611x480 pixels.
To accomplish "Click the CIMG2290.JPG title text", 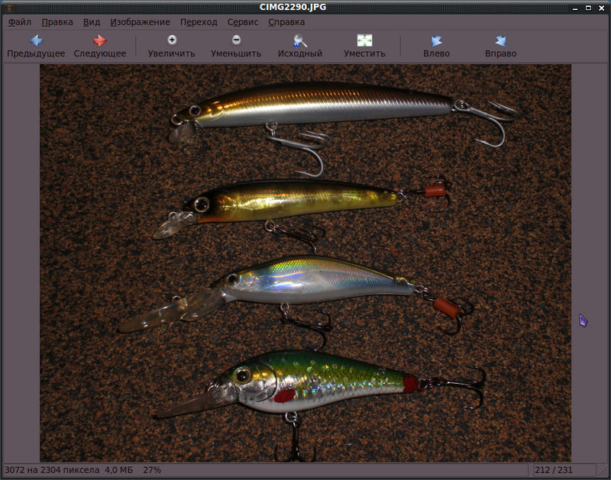I will tap(293, 8).
